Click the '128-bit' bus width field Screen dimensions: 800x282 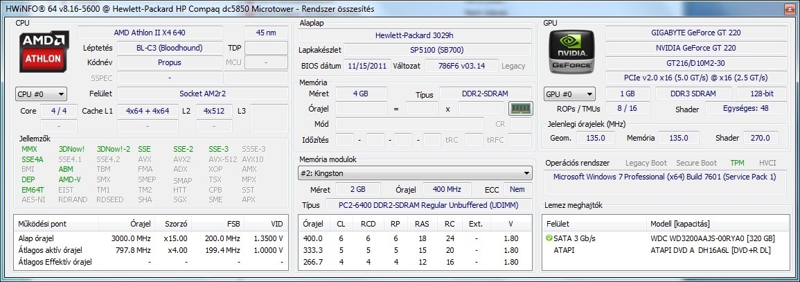762,94
